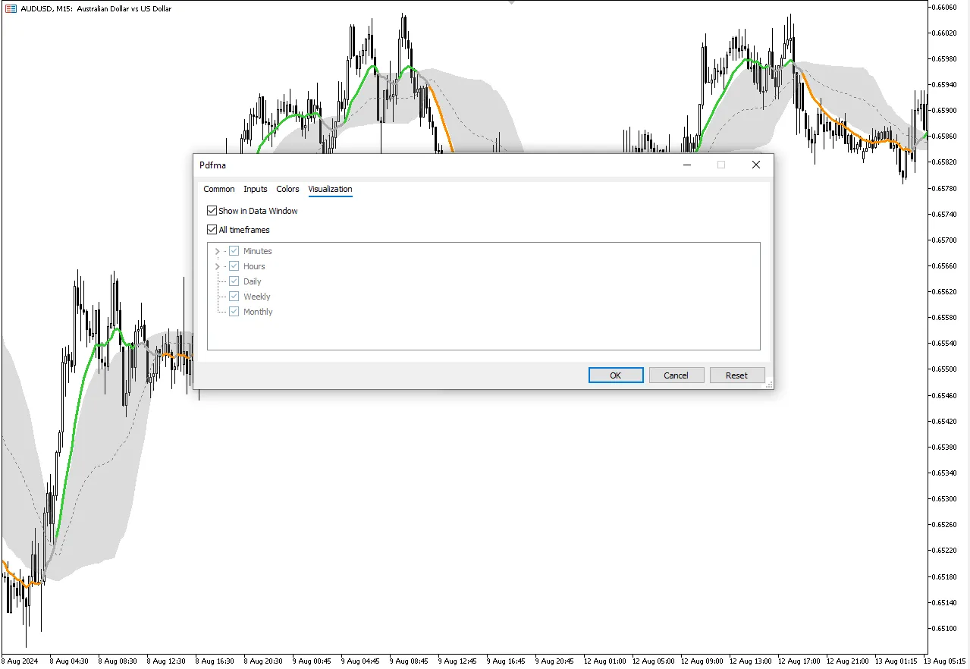Click the Cancel button
970x669 pixels.
point(676,375)
